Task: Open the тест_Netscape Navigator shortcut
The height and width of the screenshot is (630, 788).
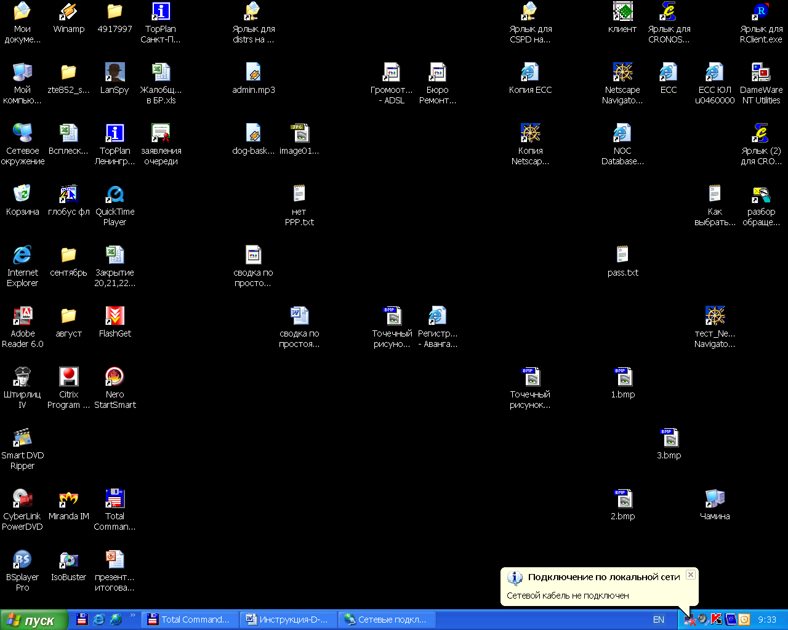Action: (x=715, y=327)
